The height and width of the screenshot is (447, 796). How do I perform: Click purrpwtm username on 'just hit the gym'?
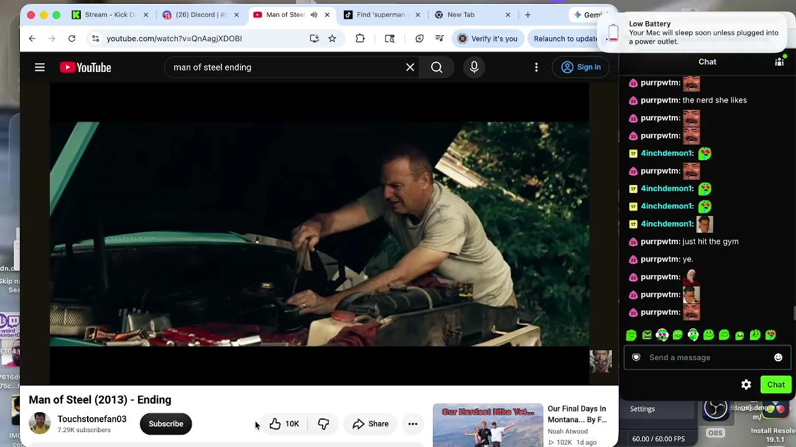tap(660, 242)
